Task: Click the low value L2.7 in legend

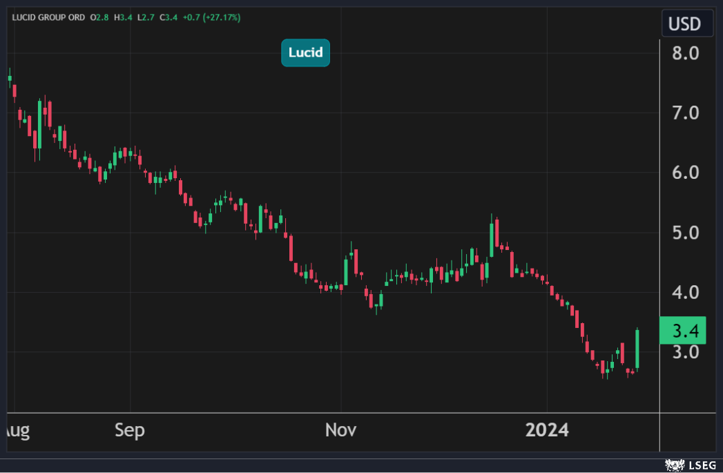Action: (145, 17)
